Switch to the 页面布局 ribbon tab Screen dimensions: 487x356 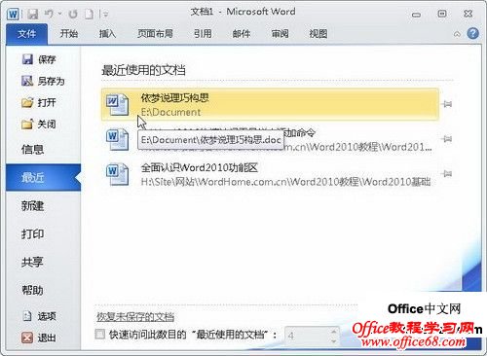click(155, 33)
